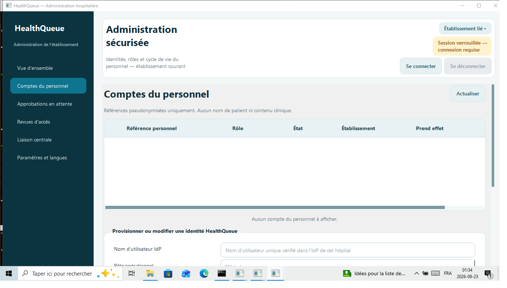This screenshot has height=288, width=507.
Task: Open the taskbar clock and date
Action: tap(467, 273)
